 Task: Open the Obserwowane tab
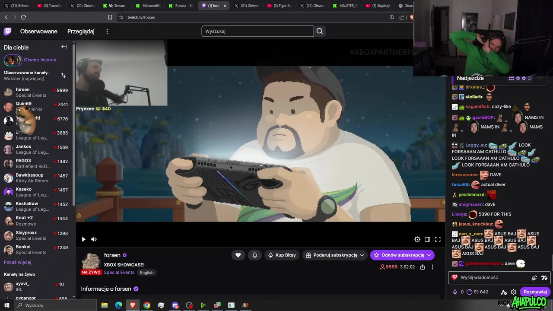[x=39, y=31]
